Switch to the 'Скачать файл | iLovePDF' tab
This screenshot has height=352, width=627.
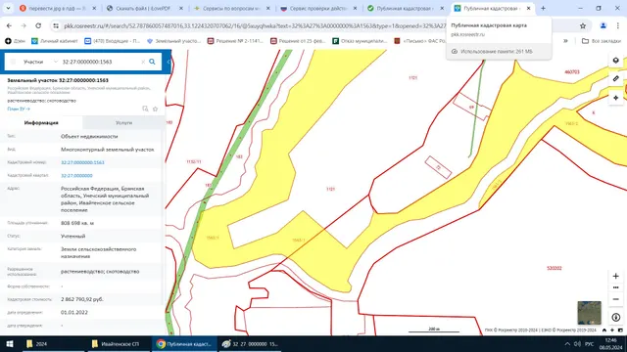pos(145,8)
